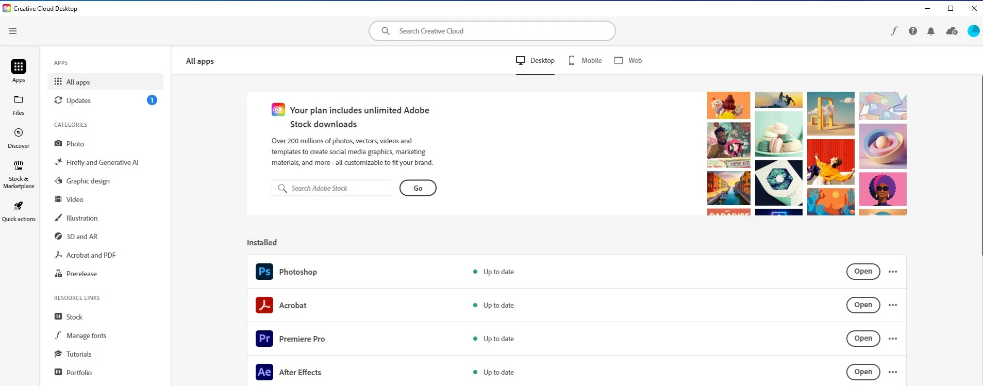Open Stock & Marketplace icon
Image resolution: width=983 pixels, height=386 pixels.
(19, 165)
